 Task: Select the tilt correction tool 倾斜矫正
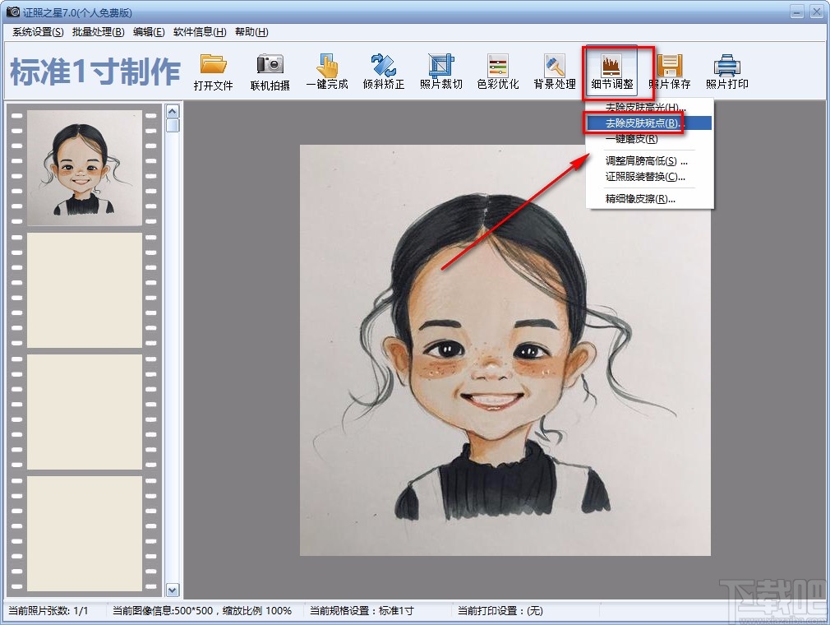(384, 71)
